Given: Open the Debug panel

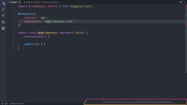Looking at the screenshot, I should (3, 22).
